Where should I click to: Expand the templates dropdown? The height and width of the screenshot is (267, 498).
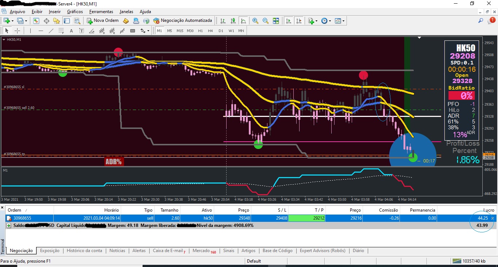click(340, 21)
